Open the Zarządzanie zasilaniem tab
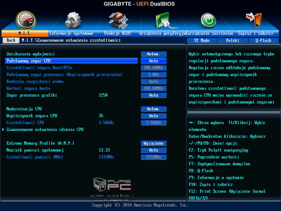 click(x=209, y=33)
